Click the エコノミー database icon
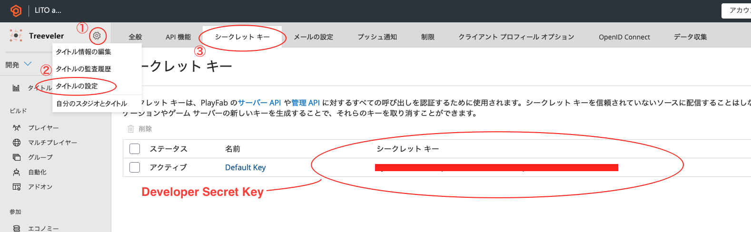 17,229
